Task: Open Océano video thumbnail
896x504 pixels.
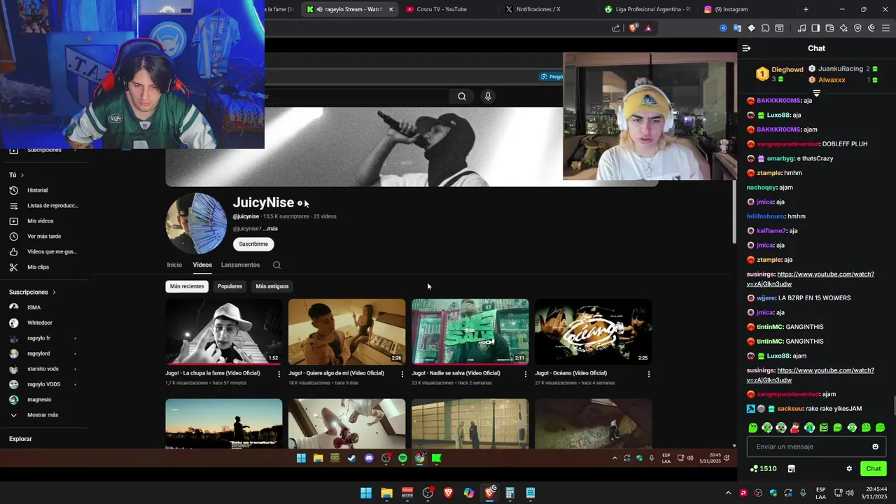Action: point(593,332)
